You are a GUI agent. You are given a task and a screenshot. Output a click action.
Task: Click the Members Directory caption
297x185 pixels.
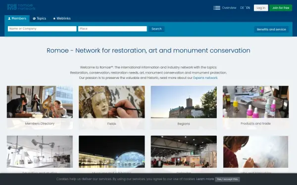pos(40,124)
